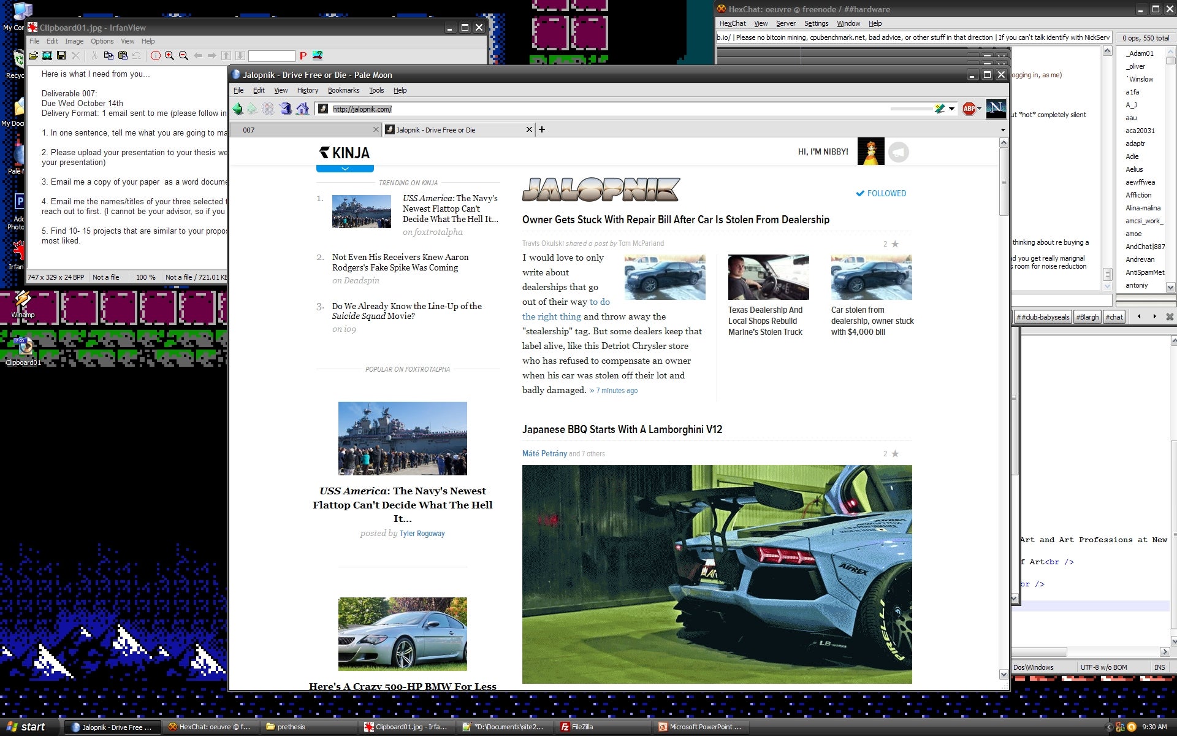
Task: Open the list-all-tabs dropdown in Pale Moon
Action: tap(1003, 130)
